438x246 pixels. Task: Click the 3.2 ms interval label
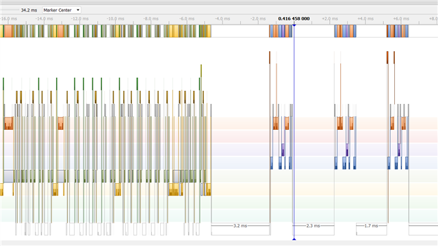pos(240,225)
